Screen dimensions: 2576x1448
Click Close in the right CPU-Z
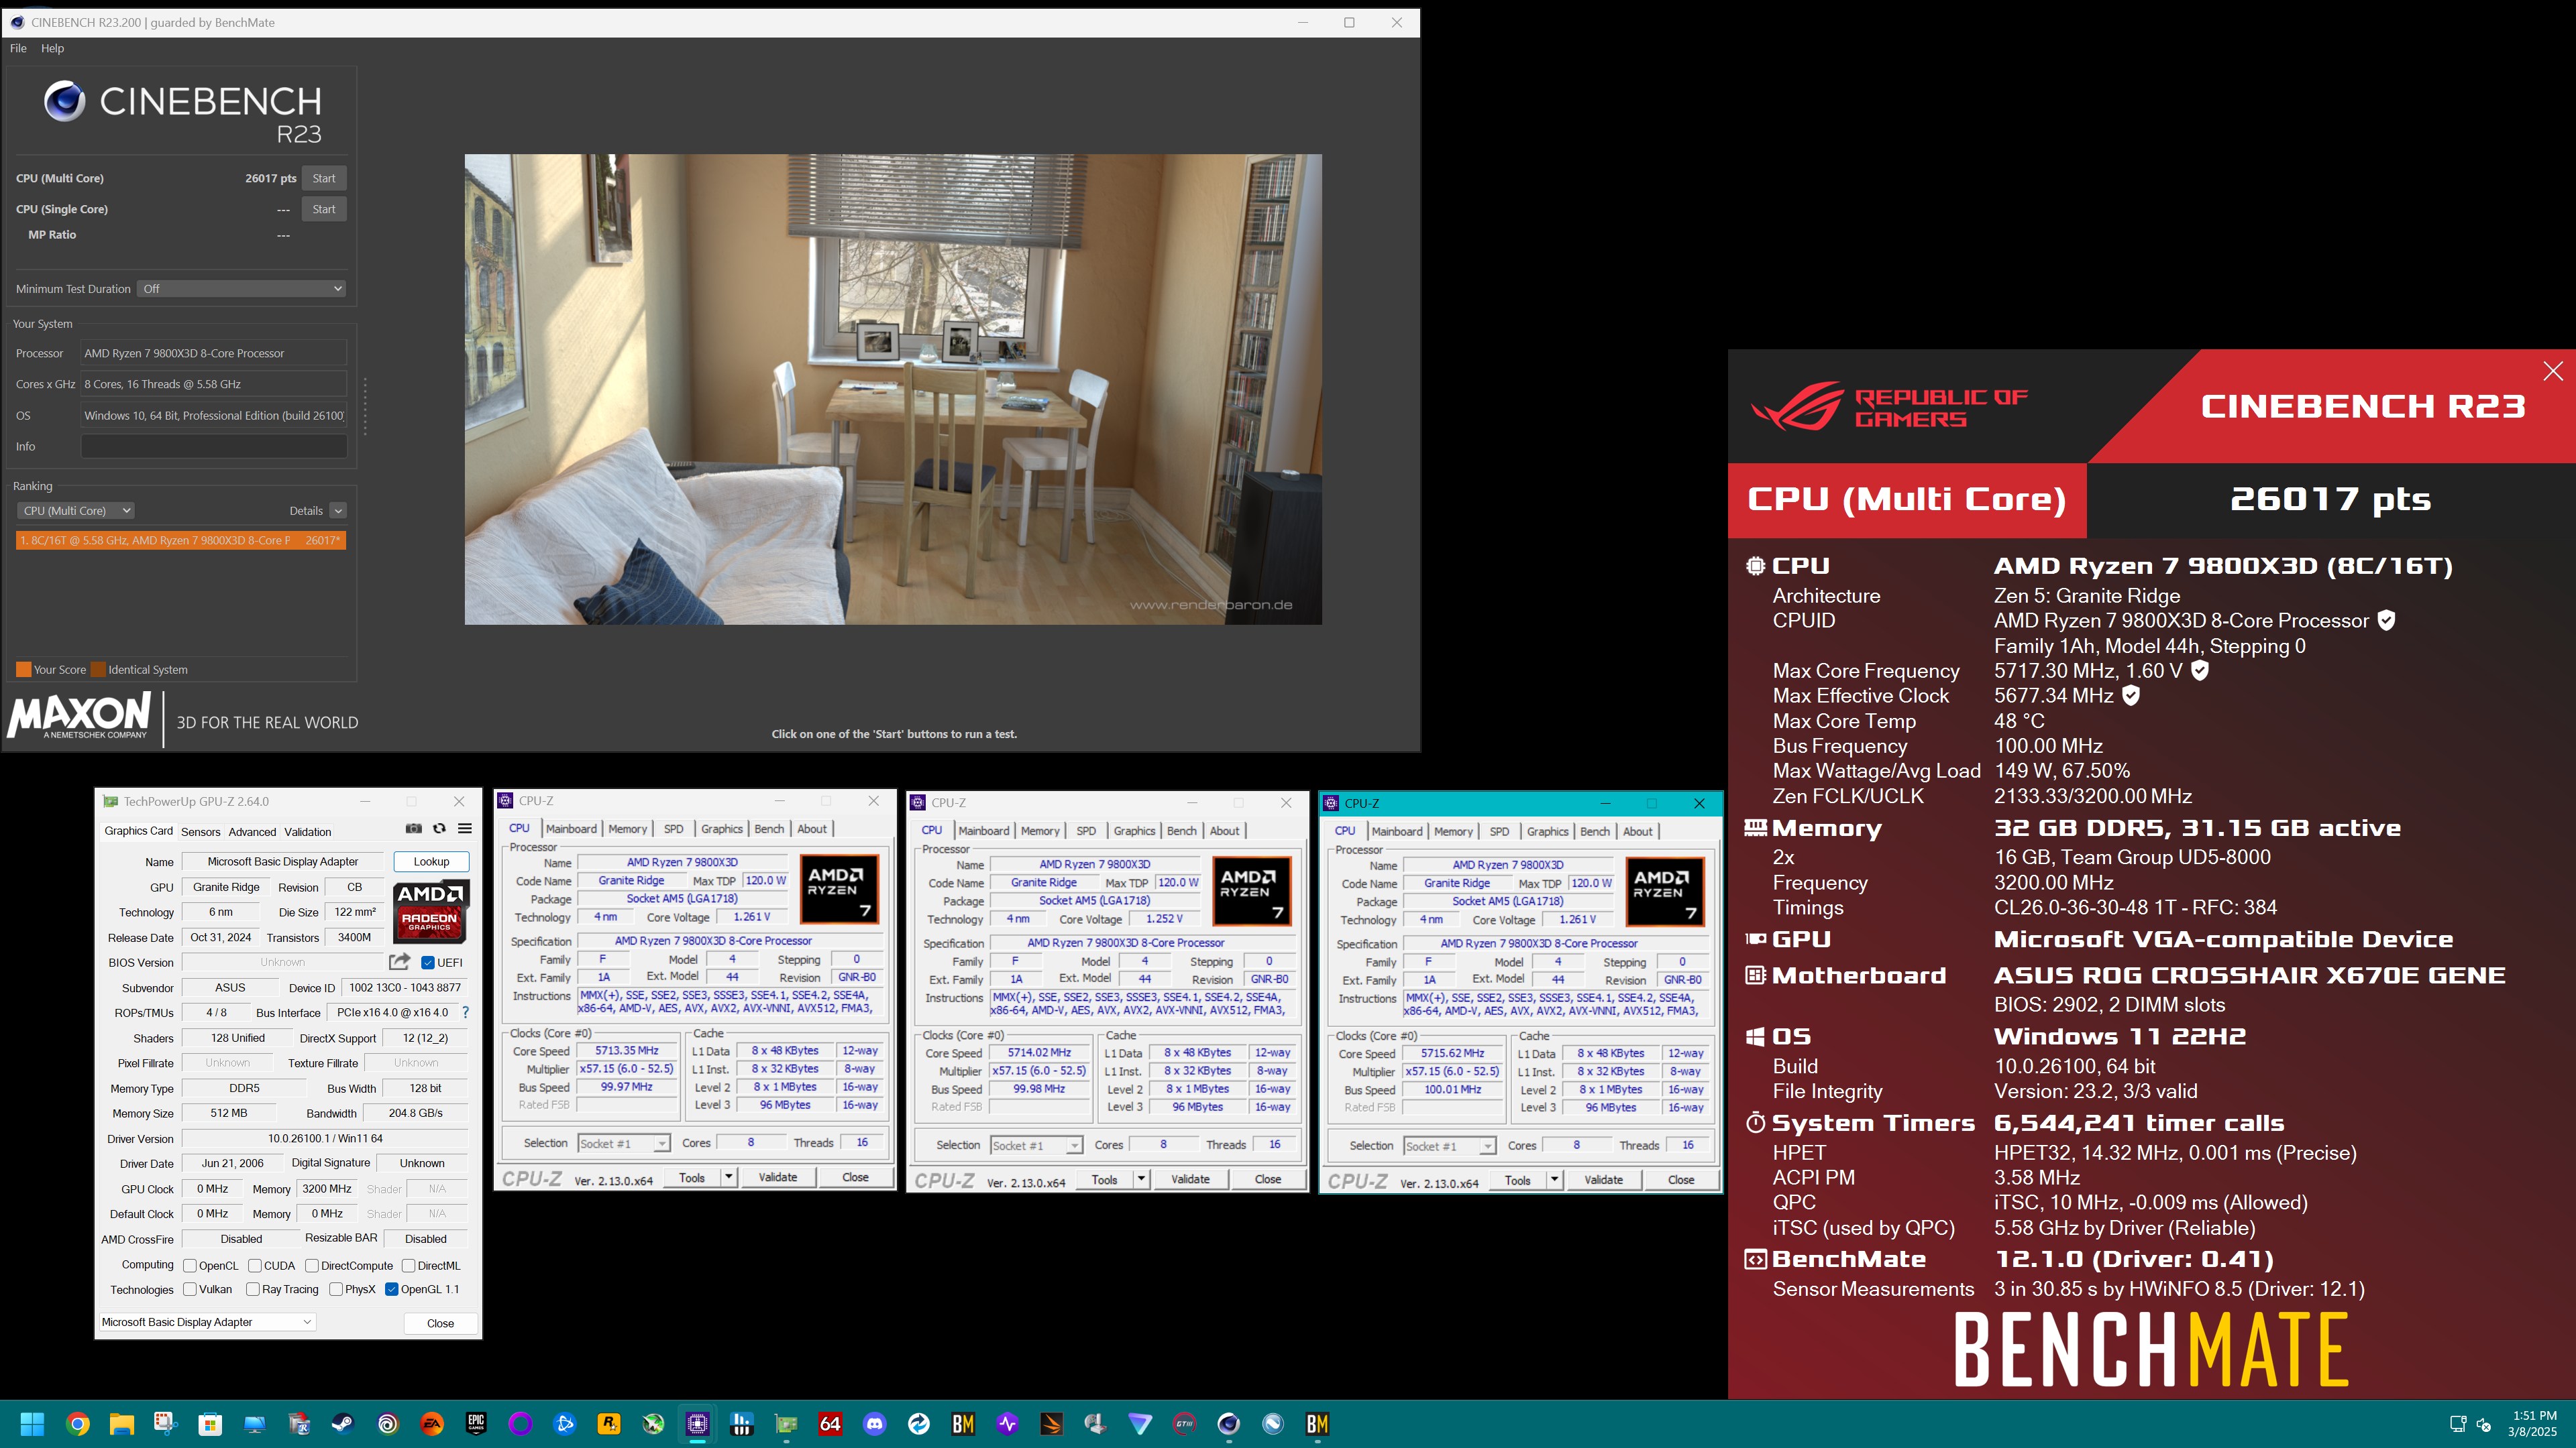tap(1681, 1180)
